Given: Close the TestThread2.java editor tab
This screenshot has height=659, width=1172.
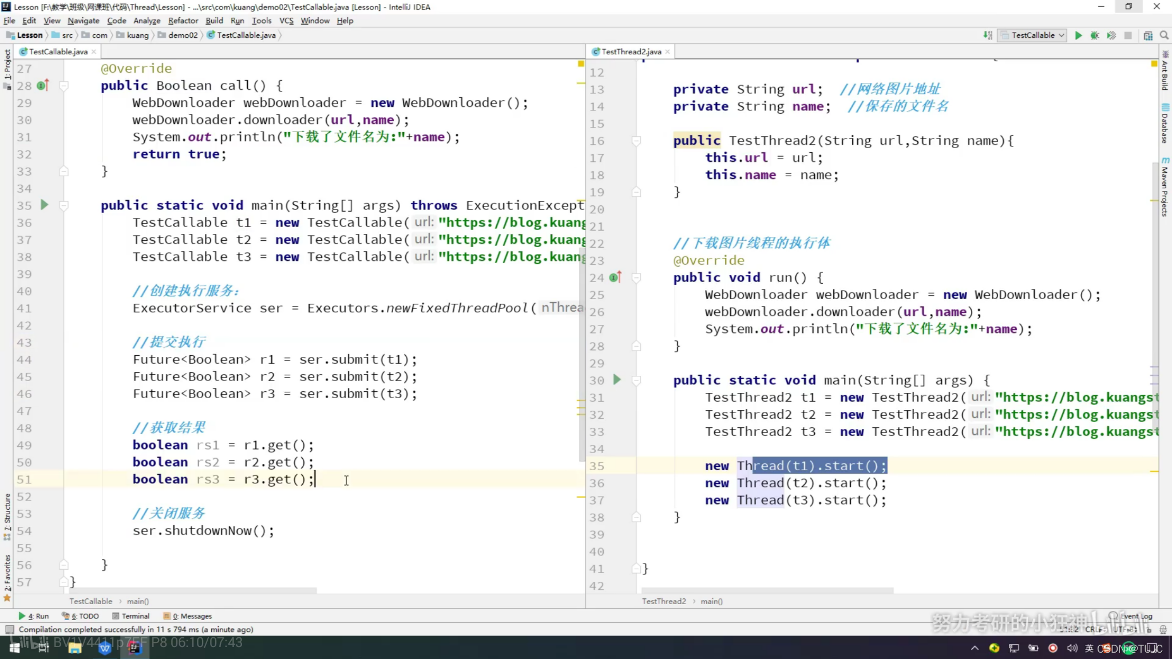Looking at the screenshot, I should (x=667, y=51).
